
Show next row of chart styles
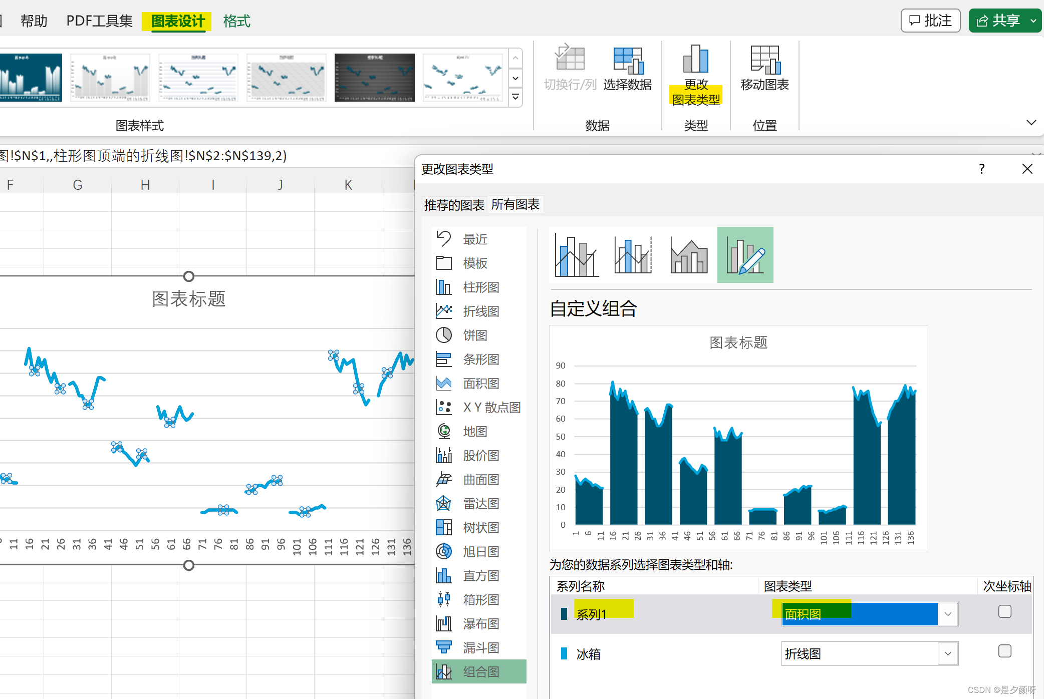[x=515, y=79]
